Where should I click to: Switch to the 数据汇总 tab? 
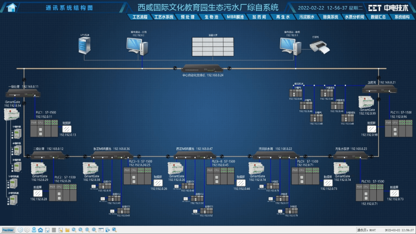[x=378, y=17]
